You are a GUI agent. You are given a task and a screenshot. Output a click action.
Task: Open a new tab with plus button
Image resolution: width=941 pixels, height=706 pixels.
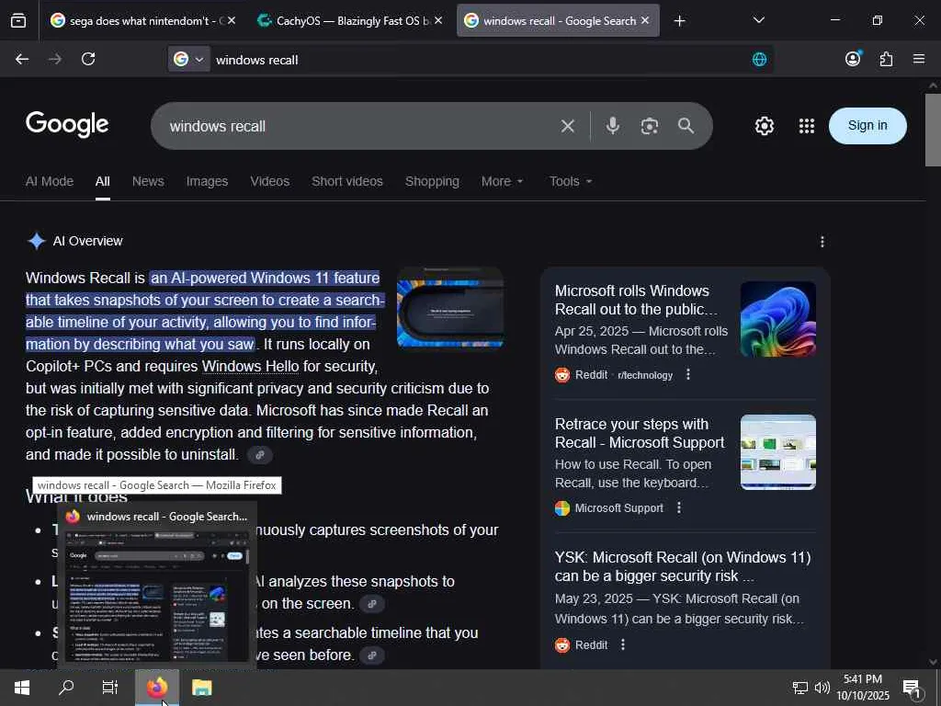pyautogui.click(x=679, y=21)
